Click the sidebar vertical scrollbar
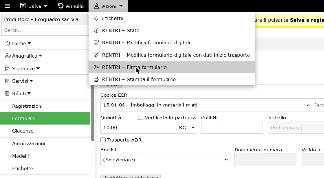 93,114
